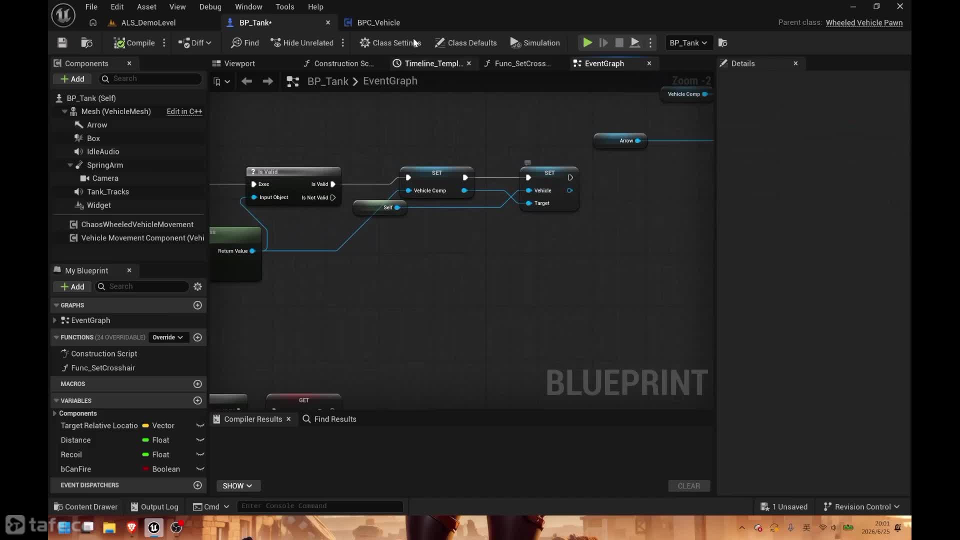Open the Wheeled Vehicle Pawn parent class link

[864, 22]
